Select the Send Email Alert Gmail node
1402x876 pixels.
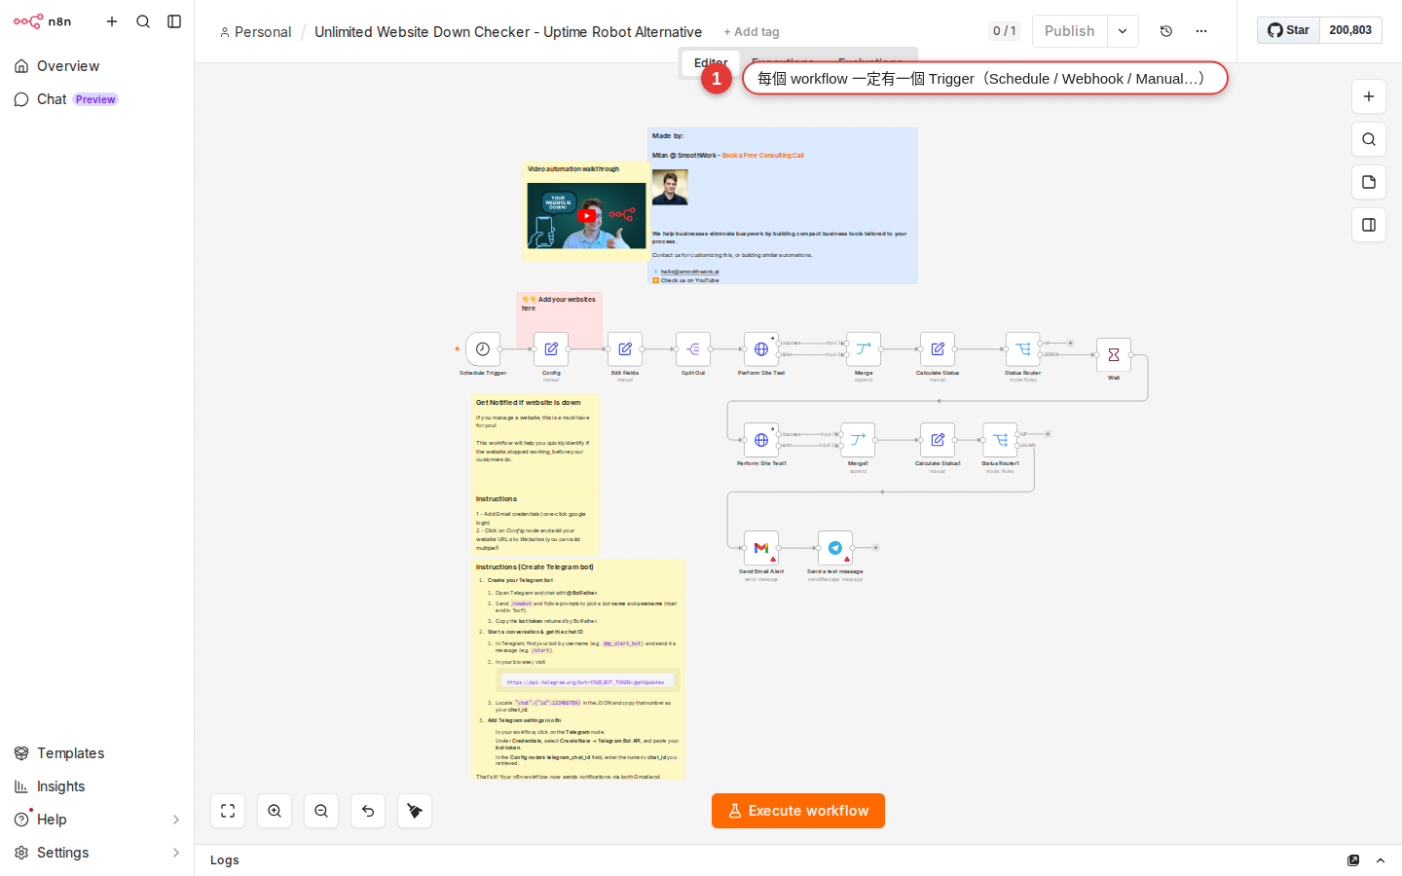point(761,548)
